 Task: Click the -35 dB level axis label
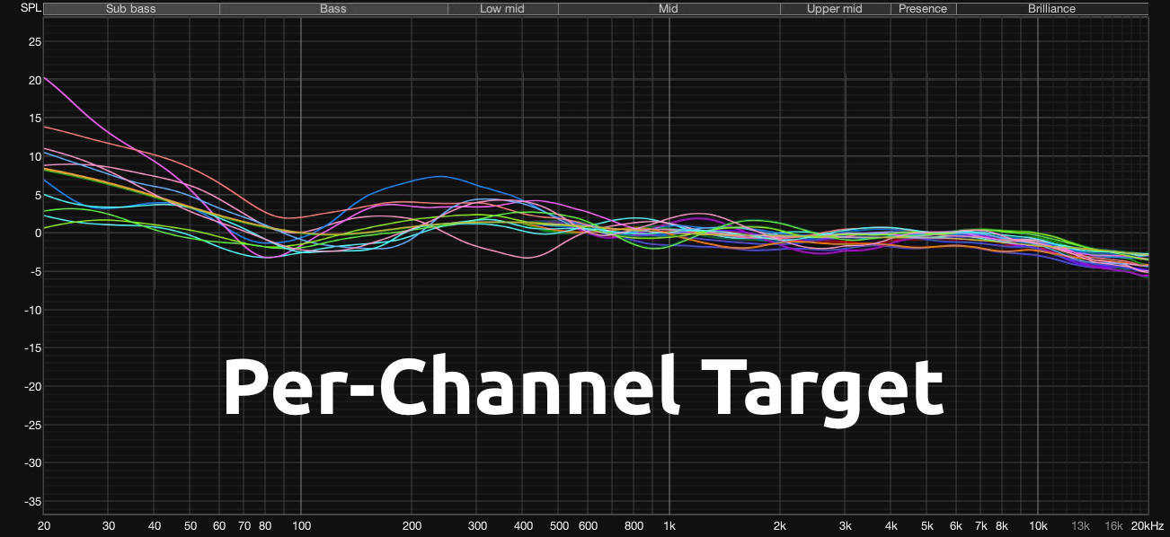[31, 502]
